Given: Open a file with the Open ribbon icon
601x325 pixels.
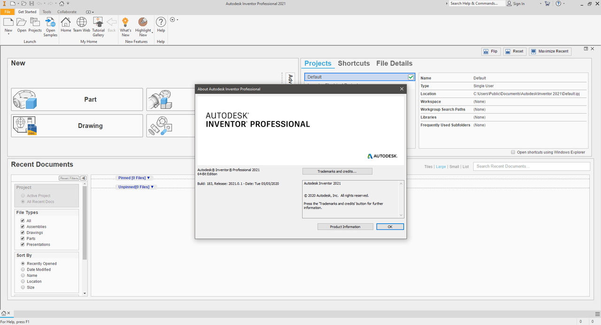Looking at the screenshot, I should (22, 22).
